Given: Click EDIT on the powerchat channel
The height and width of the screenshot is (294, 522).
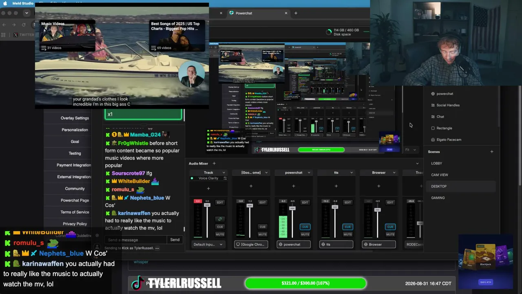Looking at the screenshot, I should pos(305,203).
